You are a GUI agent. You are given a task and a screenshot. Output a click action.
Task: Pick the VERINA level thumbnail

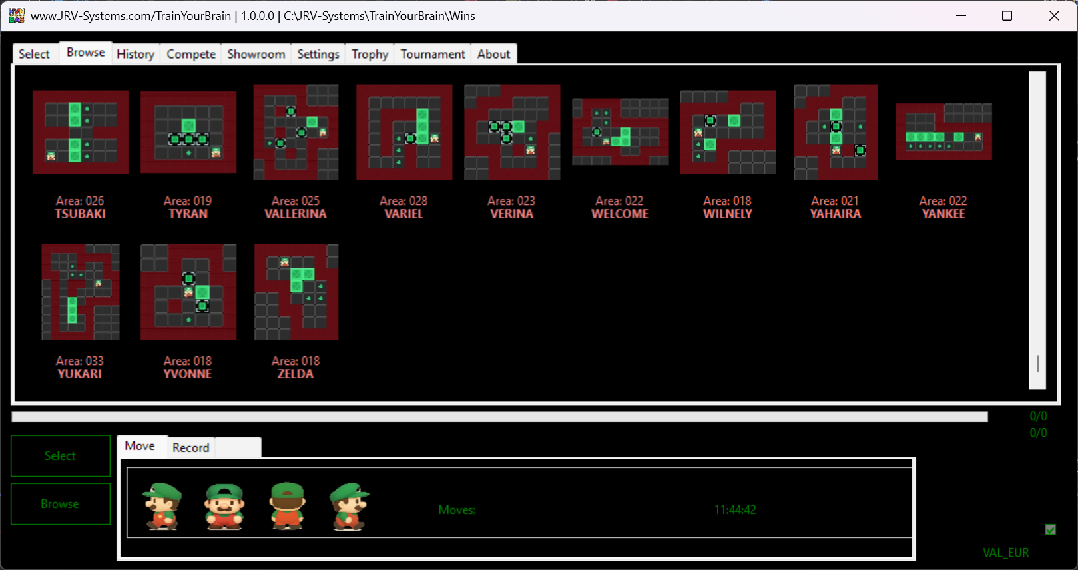tap(512, 132)
